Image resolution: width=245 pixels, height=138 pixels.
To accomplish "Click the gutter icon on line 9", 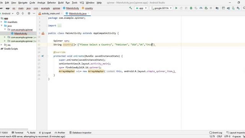I will [43, 33].
